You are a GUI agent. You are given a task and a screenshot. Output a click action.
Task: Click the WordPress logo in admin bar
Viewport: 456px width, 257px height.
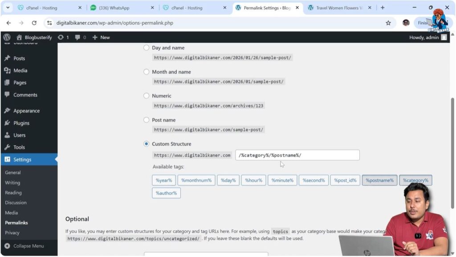coord(6,37)
